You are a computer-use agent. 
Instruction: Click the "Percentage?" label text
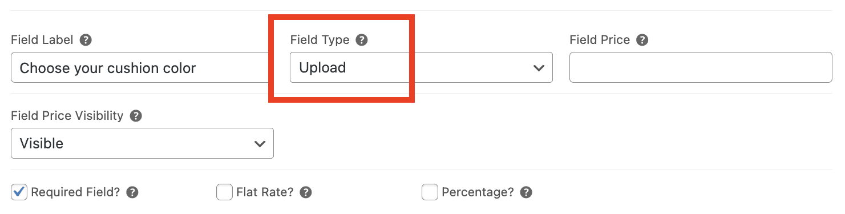[x=478, y=192]
